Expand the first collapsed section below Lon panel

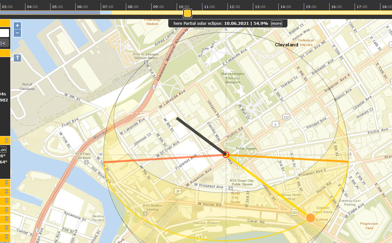pos(6,183)
